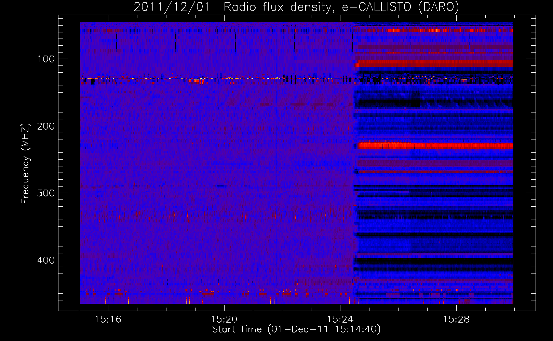
Task: Click the '100' frequency tick label
Action: pyautogui.click(x=46, y=59)
